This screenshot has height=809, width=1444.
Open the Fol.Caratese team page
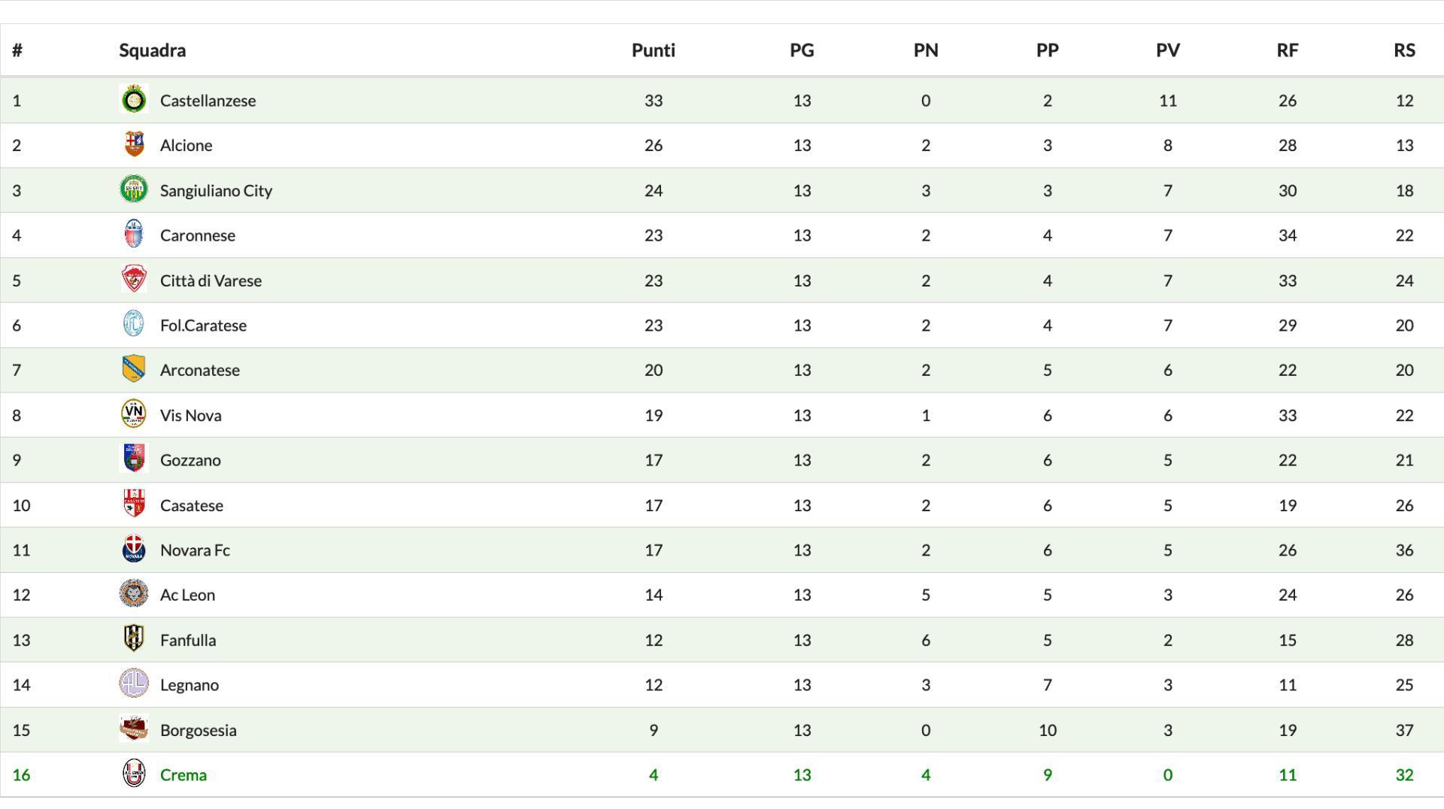tap(203, 326)
